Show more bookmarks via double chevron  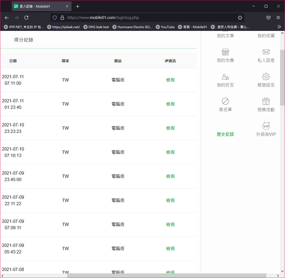[x=279, y=27]
